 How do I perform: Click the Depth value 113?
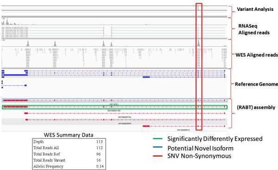pos(100,142)
